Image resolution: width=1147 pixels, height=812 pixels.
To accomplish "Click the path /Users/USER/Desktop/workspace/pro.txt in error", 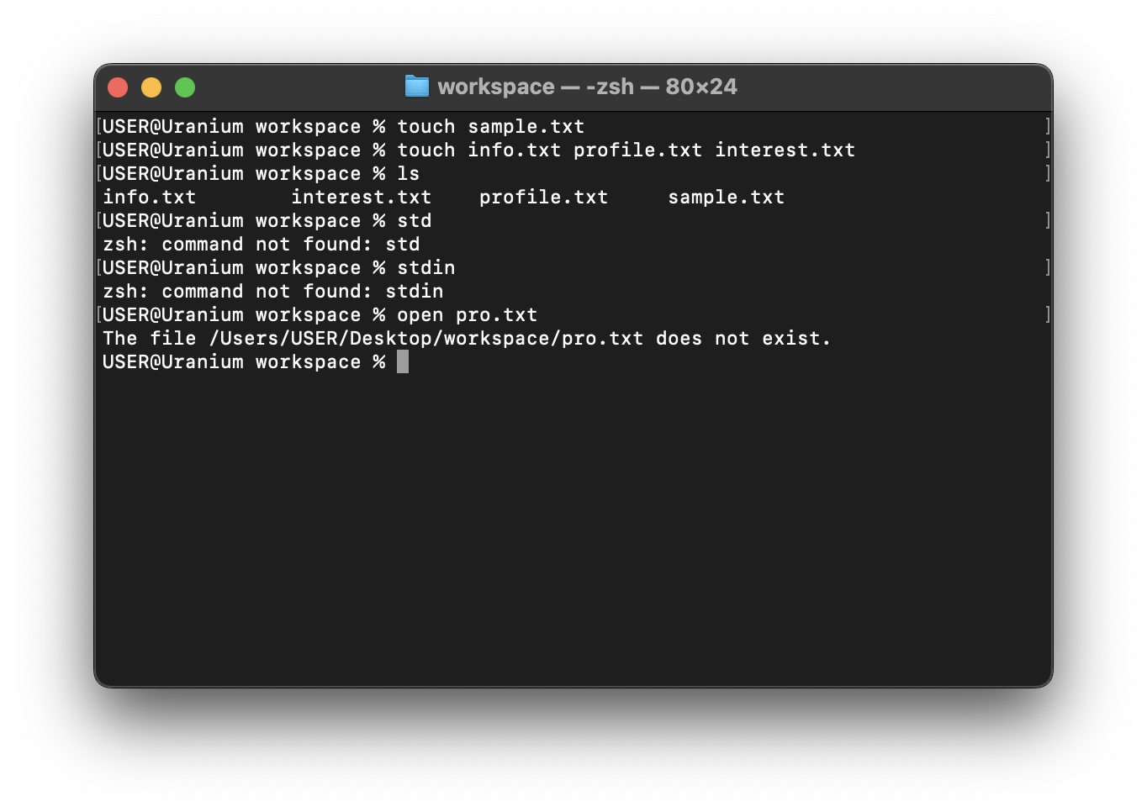I will point(426,339).
